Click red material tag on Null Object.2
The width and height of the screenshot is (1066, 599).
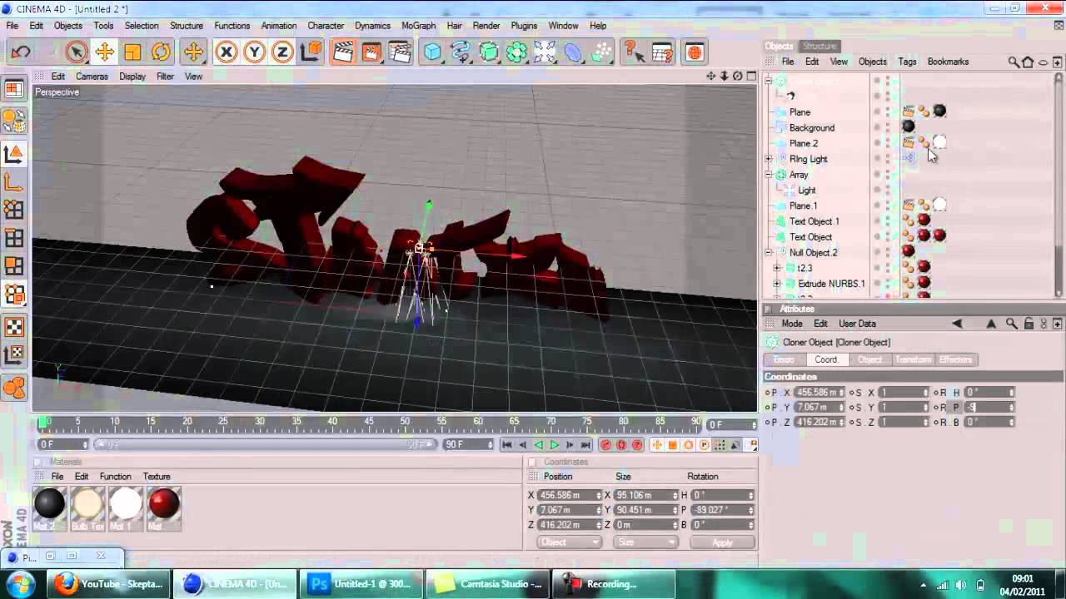coord(908,251)
